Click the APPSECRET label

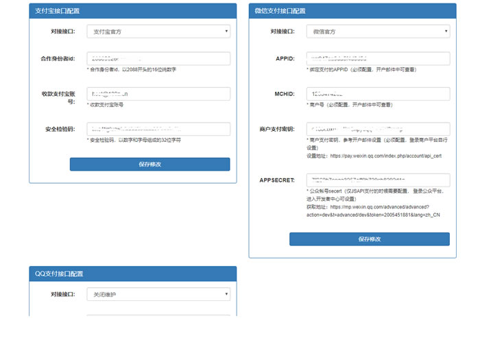tap(277, 180)
